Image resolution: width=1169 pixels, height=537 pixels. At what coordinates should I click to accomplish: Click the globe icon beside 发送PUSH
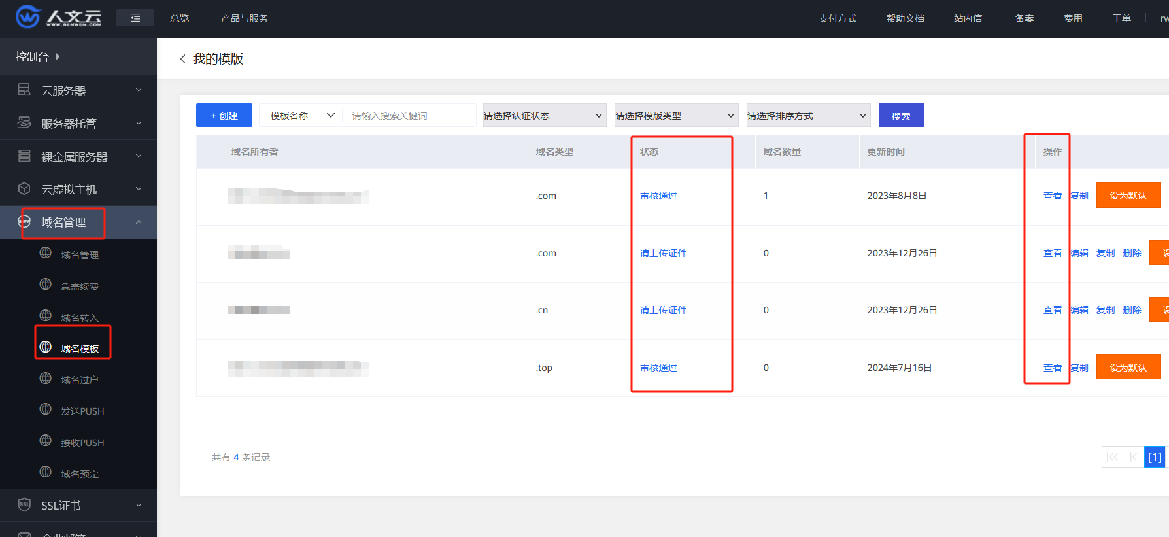[46, 410]
